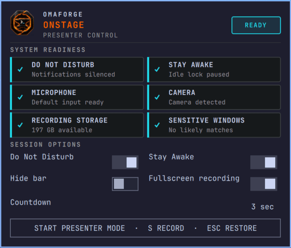Click the Camera checkmark icon
The width and height of the screenshot is (291, 248).
tap(157, 97)
